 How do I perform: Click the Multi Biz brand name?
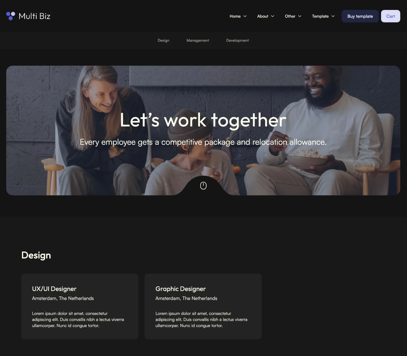(35, 16)
